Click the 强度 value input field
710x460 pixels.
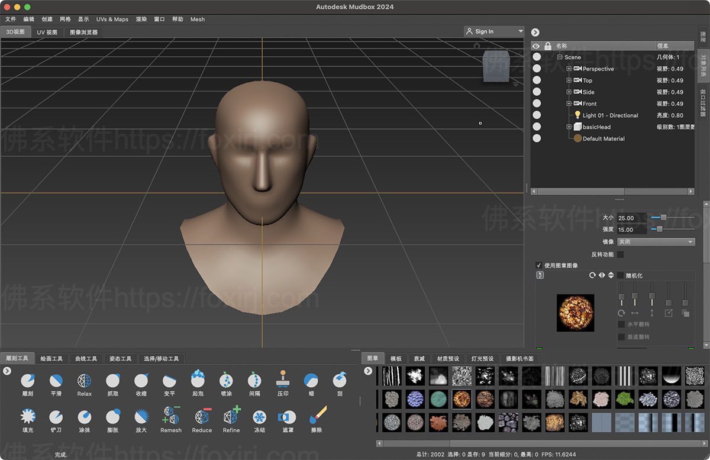tap(631, 229)
